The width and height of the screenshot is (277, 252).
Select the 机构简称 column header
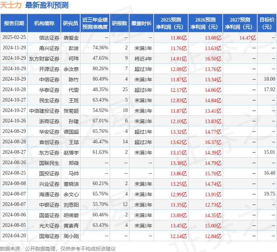(44, 23)
